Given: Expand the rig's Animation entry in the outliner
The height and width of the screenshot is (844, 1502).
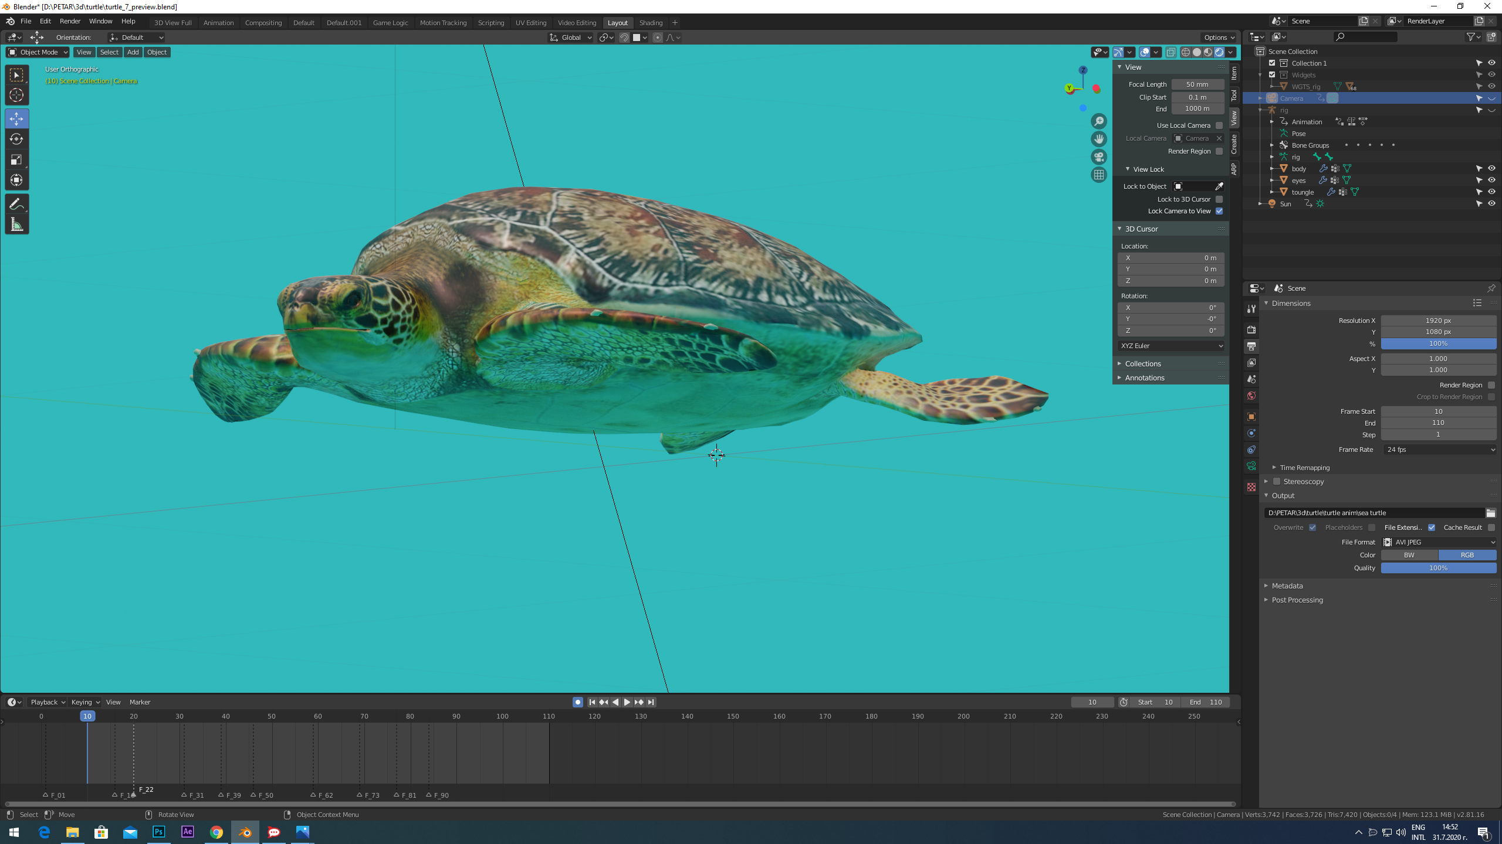Looking at the screenshot, I should pyautogui.click(x=1271, y=122).
